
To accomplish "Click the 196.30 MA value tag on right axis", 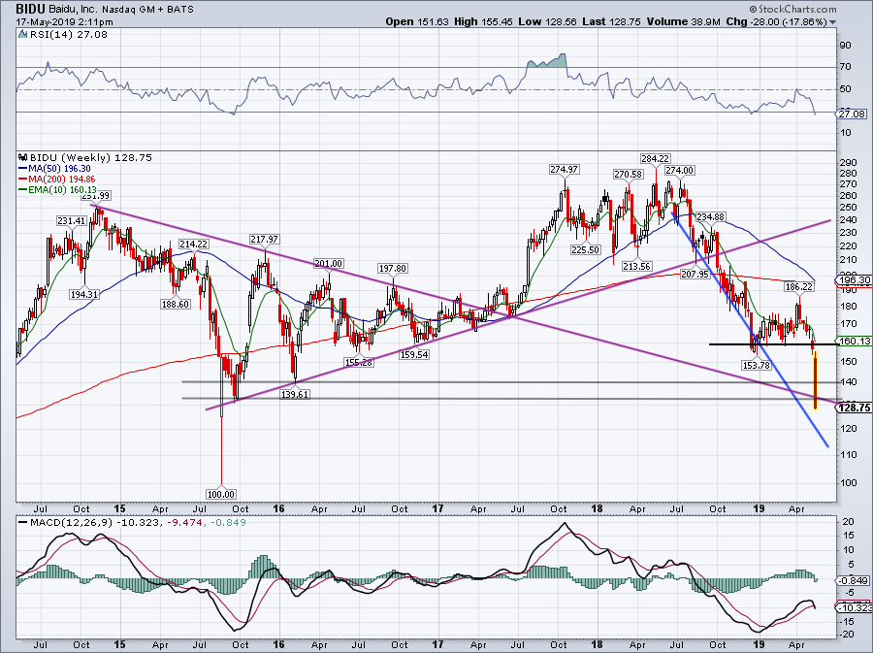I will 856,280.
